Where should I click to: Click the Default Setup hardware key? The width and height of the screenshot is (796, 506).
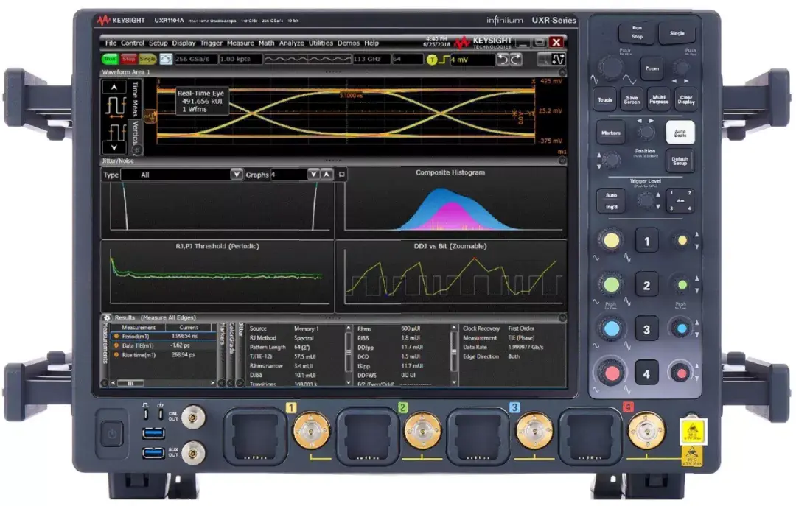coord(680,161)
